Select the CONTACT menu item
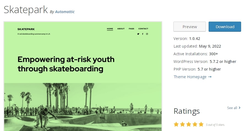Image resolution: width=251 pixels, height=131 pixels. coord(143,29)
